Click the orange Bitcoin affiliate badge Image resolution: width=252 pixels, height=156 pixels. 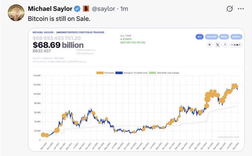pyautogui.click(x=86, y=9)
